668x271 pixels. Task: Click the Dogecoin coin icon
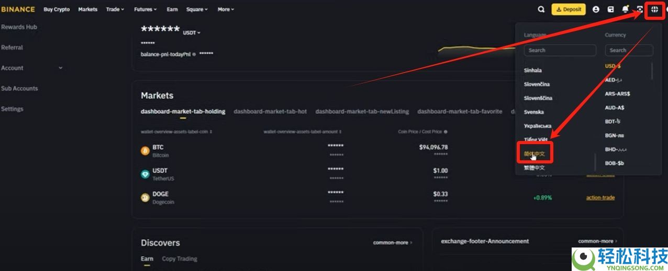[x=145, y=197]
